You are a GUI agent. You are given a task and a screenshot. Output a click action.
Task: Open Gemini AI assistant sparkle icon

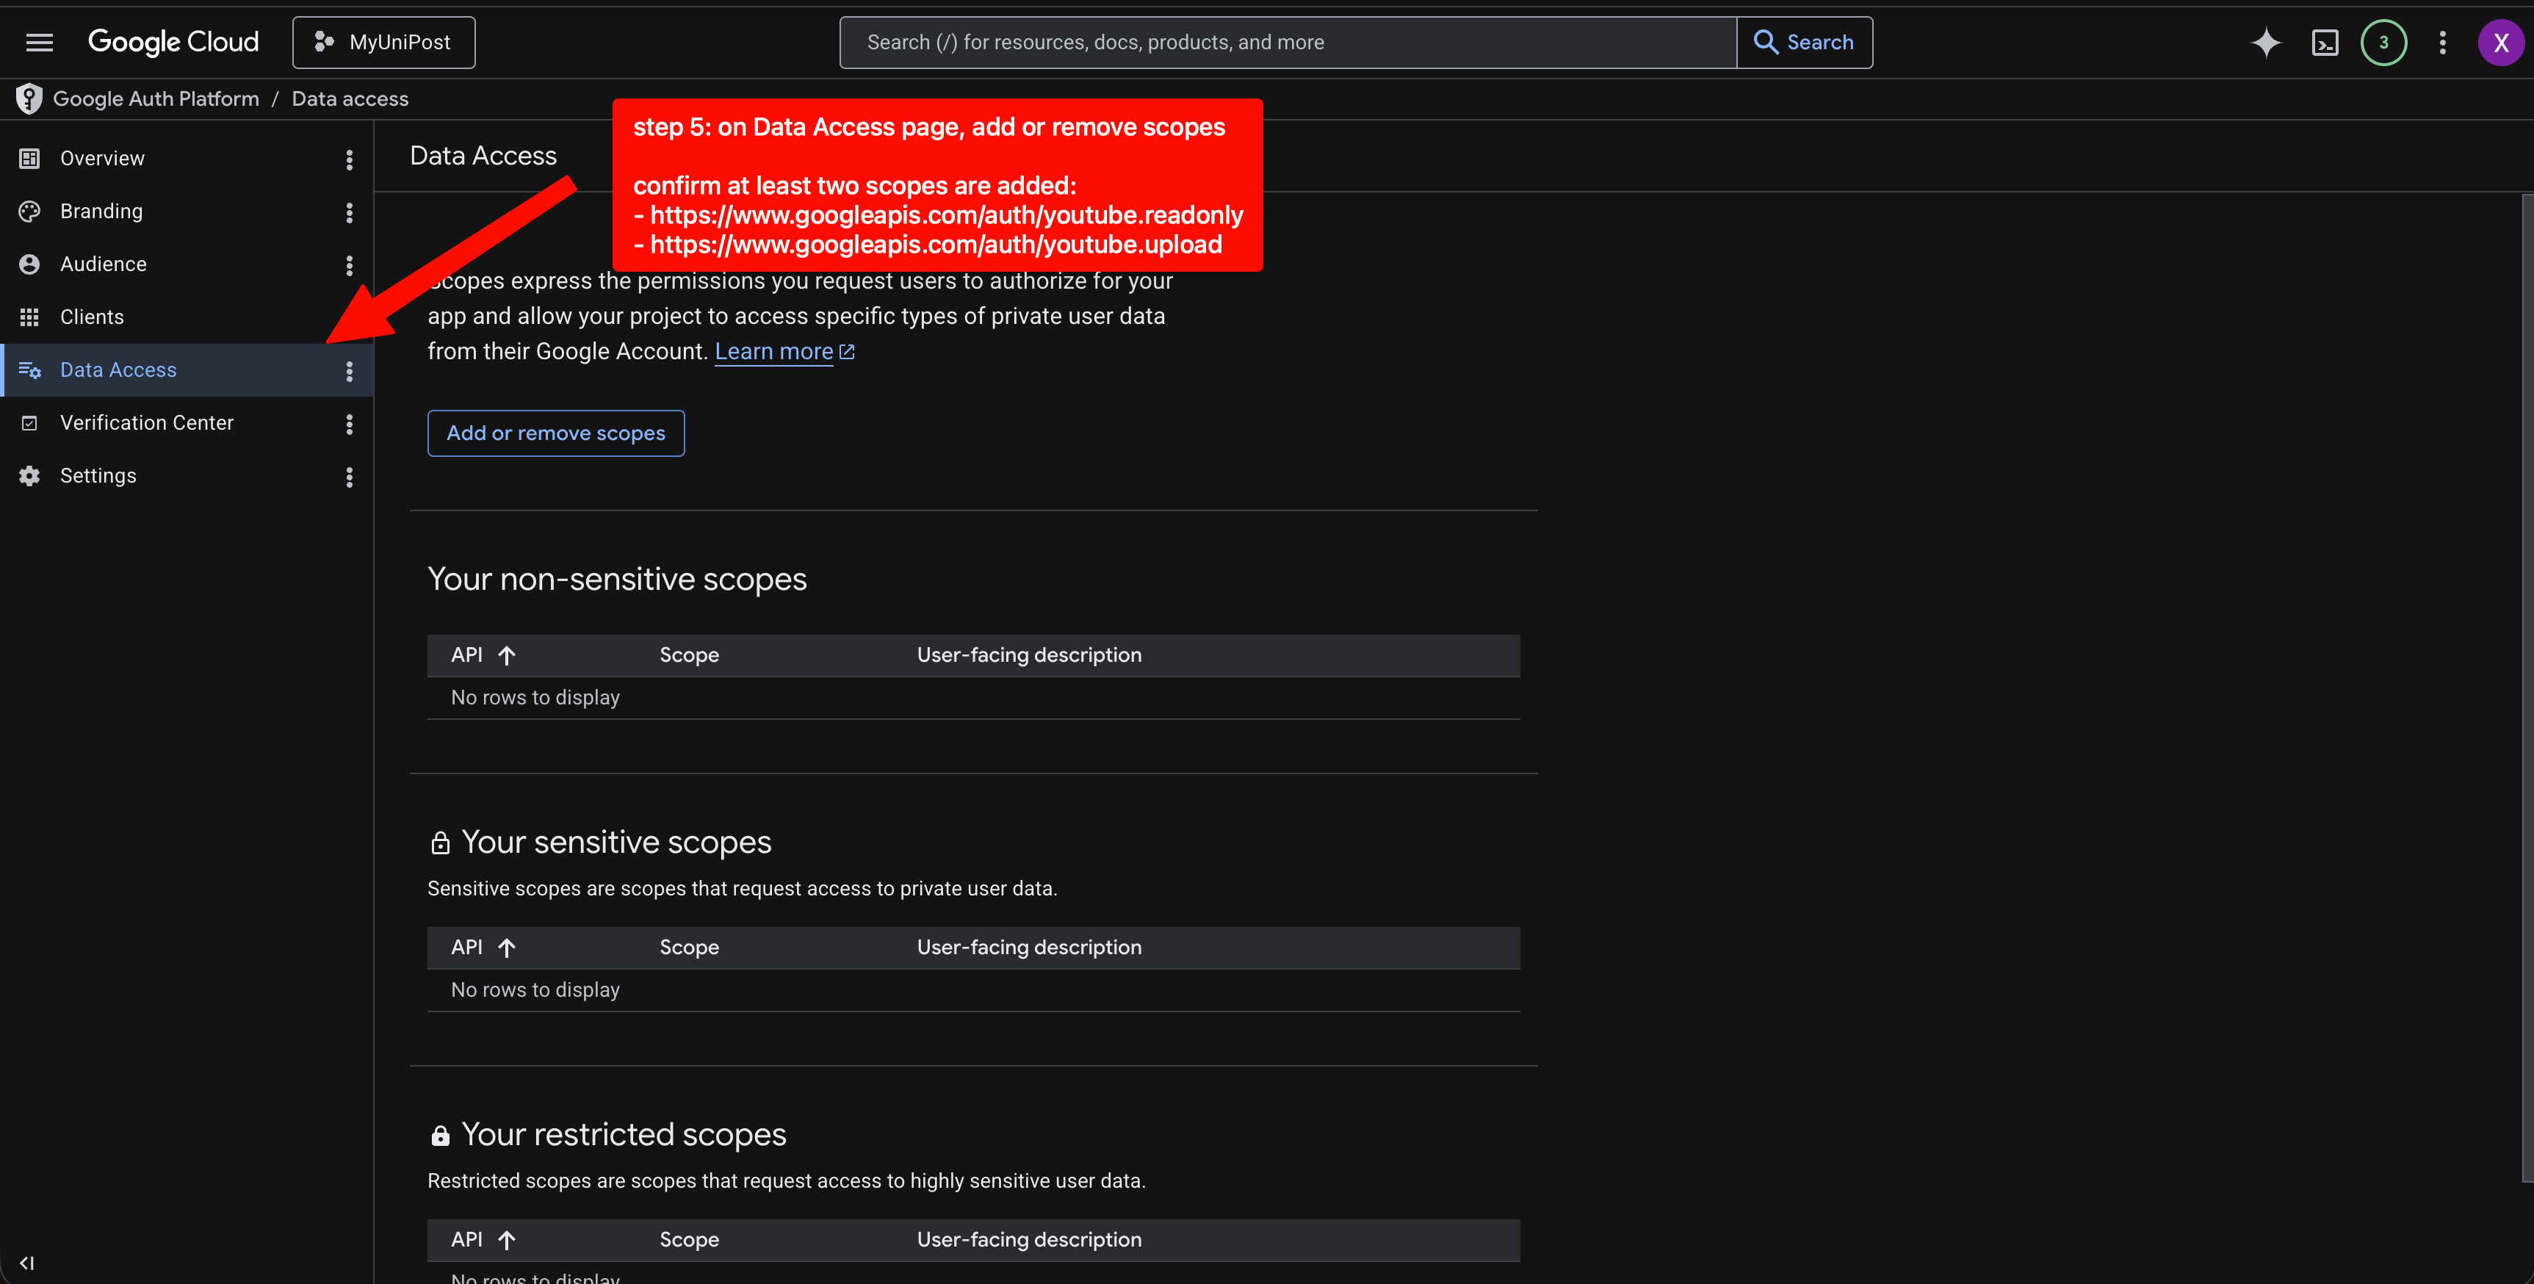point(2265,43)
